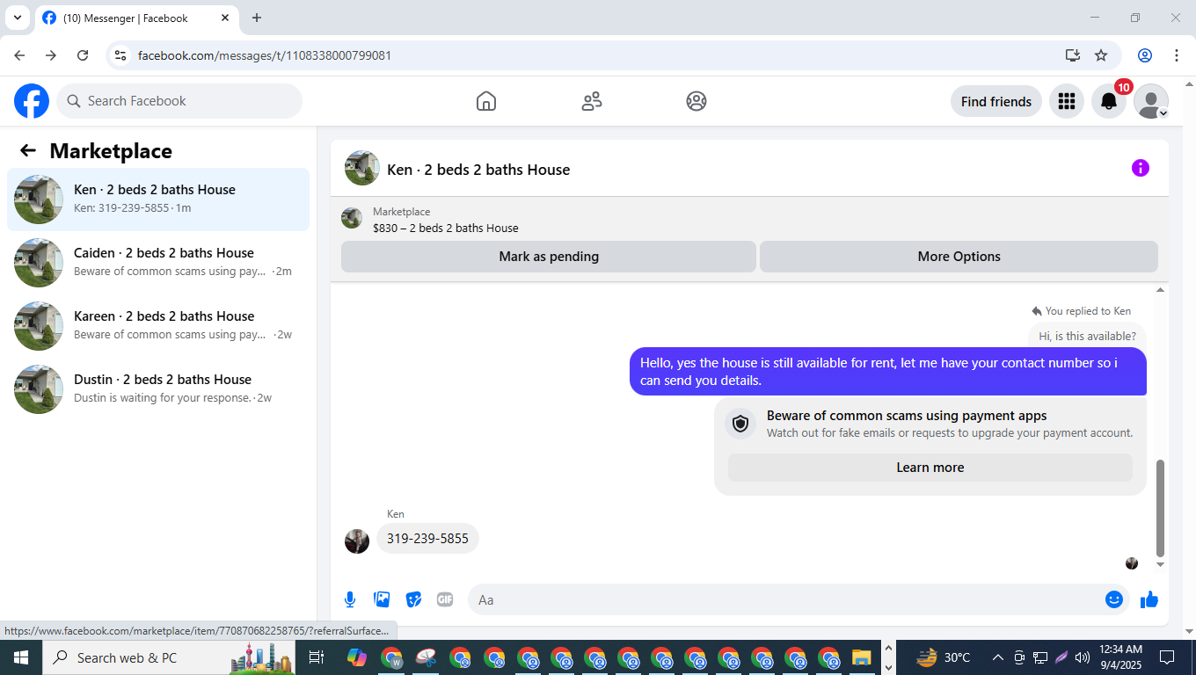This screenshot has height=675, width=1196.
Task: Click the "319-239-5855" message bubble
Action: [427, 539]
